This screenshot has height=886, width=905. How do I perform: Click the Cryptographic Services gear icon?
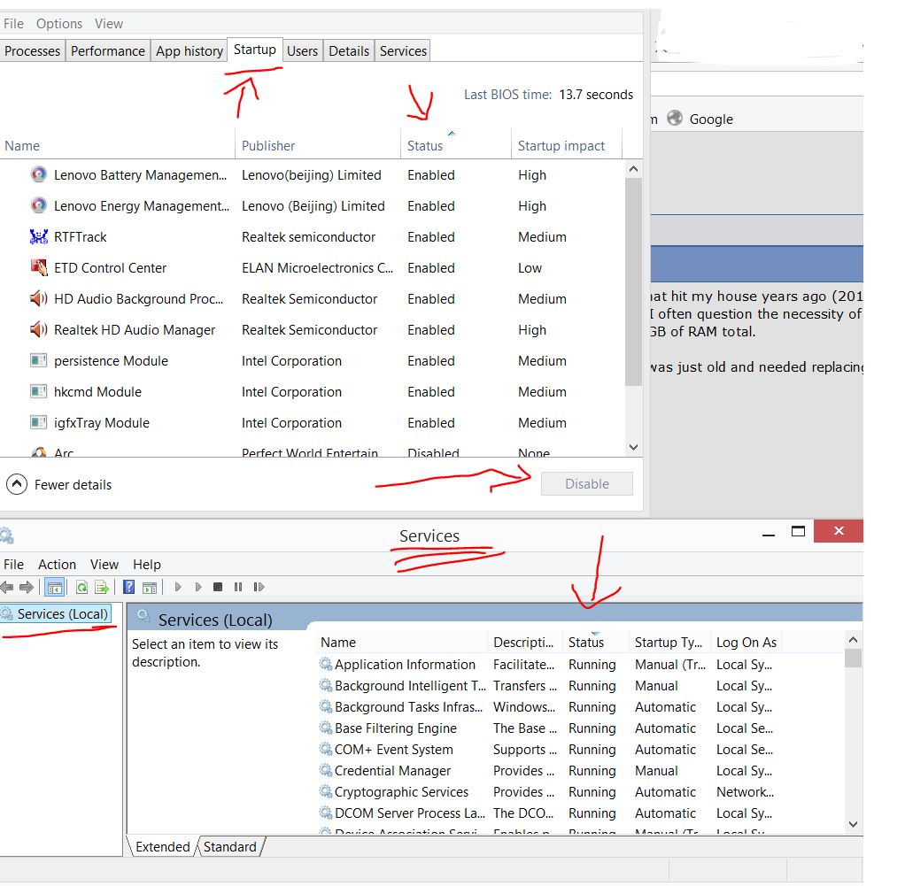click(x=326, y=792)
